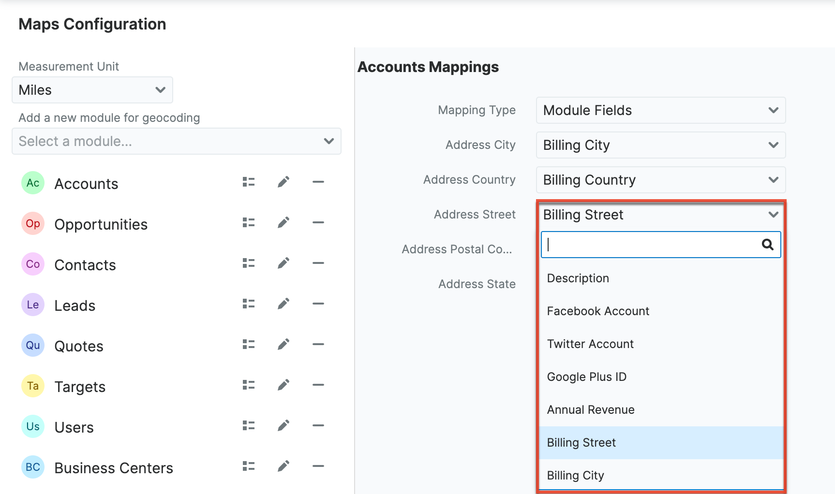Open the Measurement Unit dropdown
This screenshot has height=494, width=835.
click(92, 90)
